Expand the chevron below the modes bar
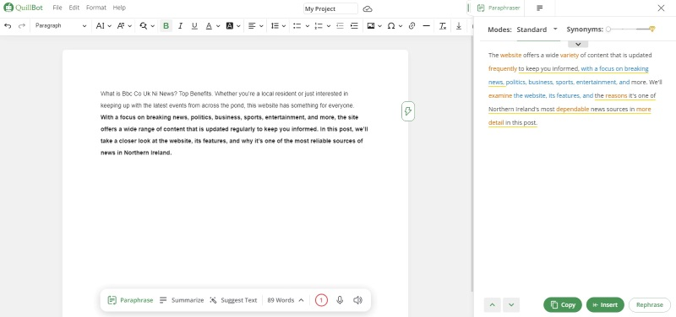Screen dimensions: 676x317 (578, 44)
